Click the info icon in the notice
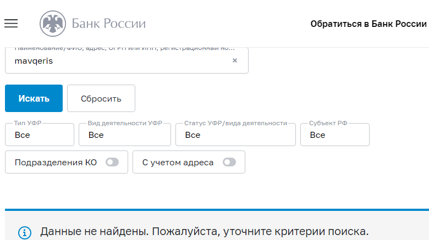The image size is (429, 240). [25, 232]
